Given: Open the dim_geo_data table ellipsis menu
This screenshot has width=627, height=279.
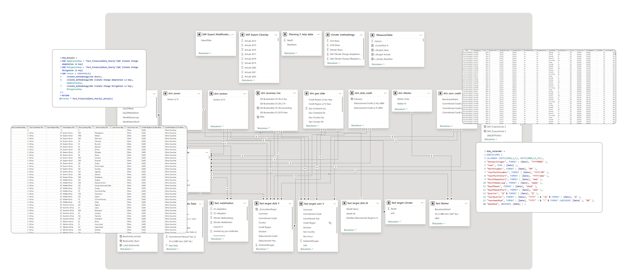Looking at the screenshot, I should point(340,93).
